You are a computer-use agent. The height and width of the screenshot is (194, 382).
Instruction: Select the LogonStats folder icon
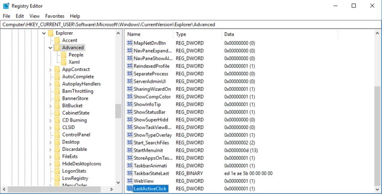[57, 171]
